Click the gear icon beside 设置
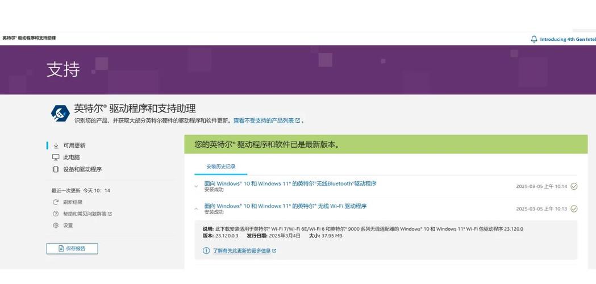 56,225
